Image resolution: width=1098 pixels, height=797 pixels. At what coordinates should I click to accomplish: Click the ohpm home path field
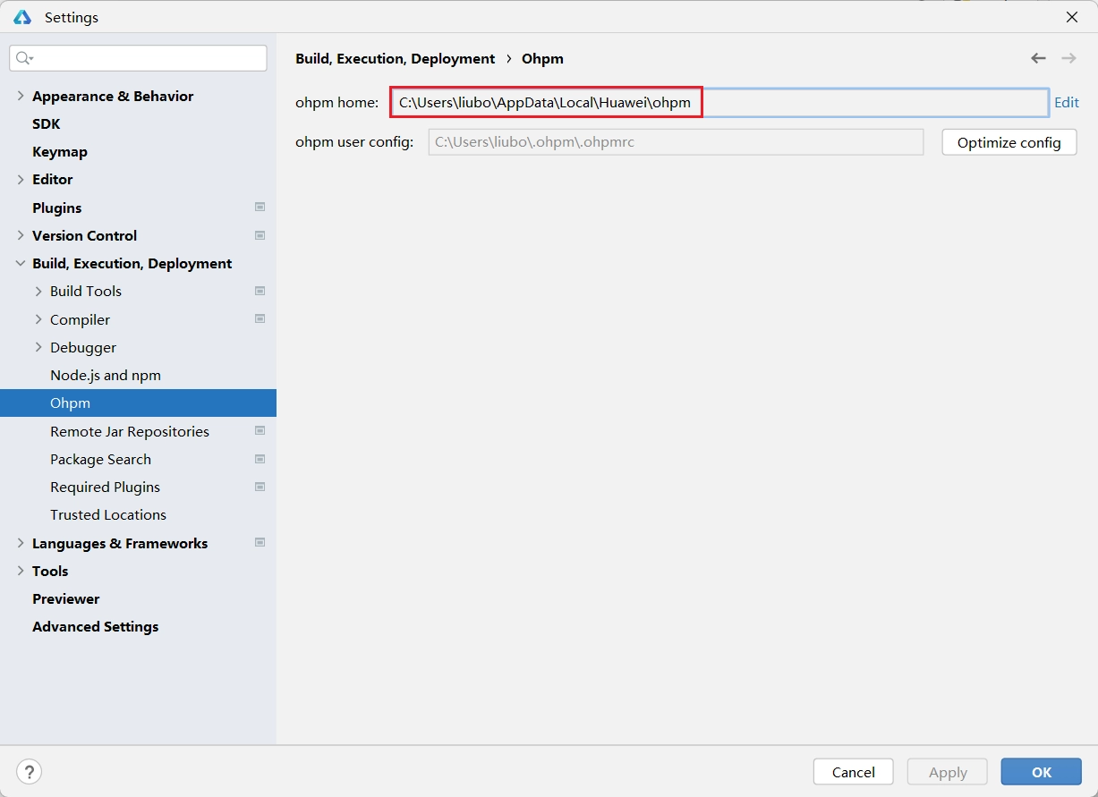[716, 102]
